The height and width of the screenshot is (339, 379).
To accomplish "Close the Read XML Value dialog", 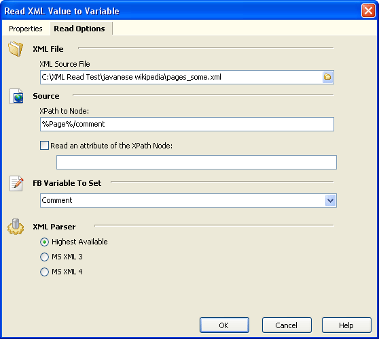I will [x=368, y=11].
